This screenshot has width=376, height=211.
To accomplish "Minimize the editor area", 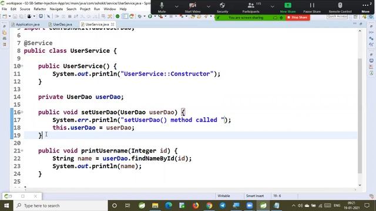I will (355, 23).
